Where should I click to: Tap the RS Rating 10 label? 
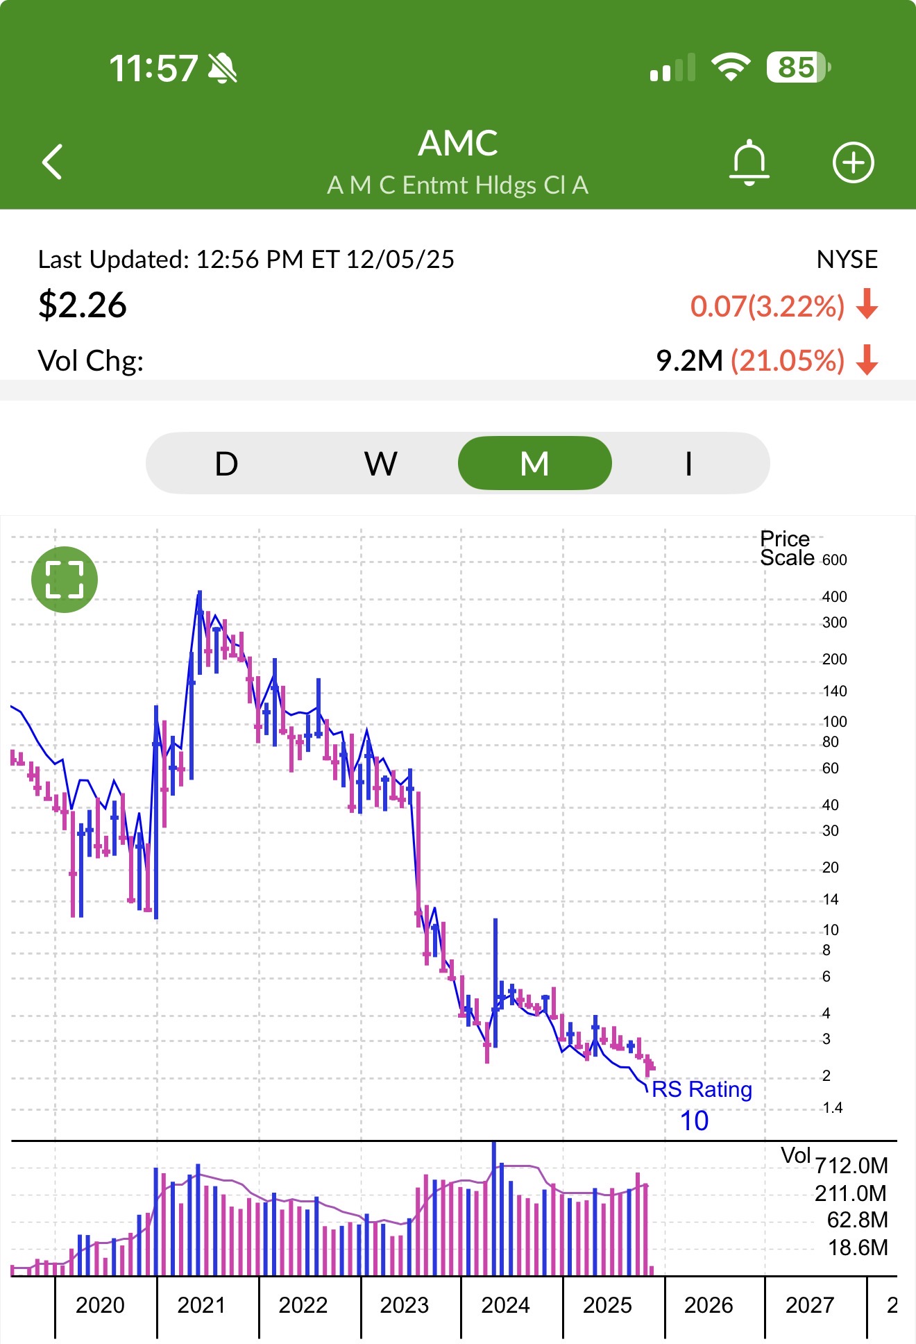click(x=701, y=1103)
